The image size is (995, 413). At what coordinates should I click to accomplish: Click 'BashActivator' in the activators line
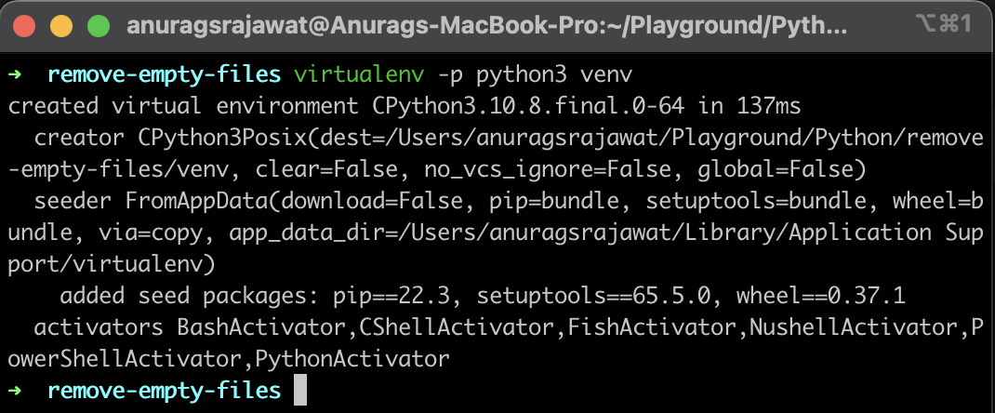[x=261, y=328]
